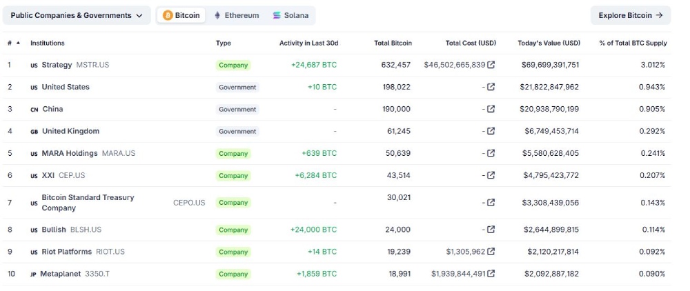Open external link icon in China row
This screenshot has width=690, height=291.
491,109
